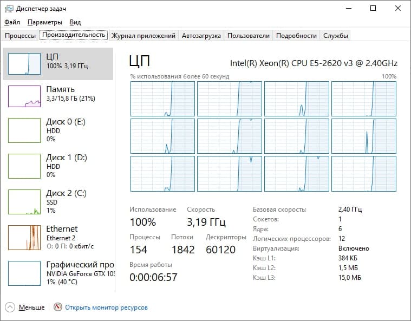The image size is (411, 321).
Task: Open the Вид menu
Action: 75,22
